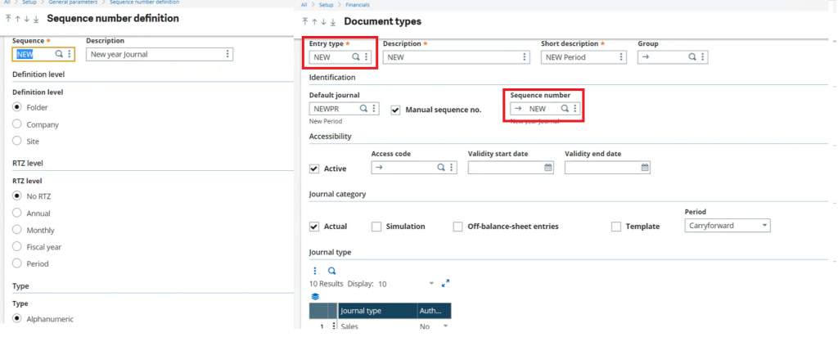The width and height of the screenshot is (838, 337).
Task: Click the magnifier in the Sequence number field
Action: pos(565,109)
